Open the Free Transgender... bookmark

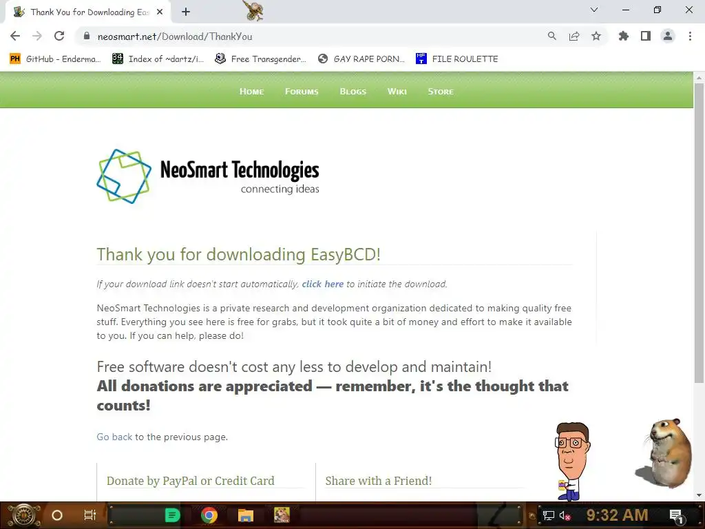[x=260, y=59]
